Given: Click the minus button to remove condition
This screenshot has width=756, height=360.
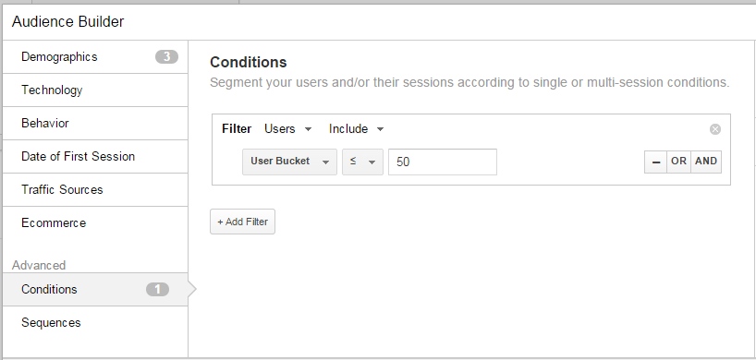Looking at the screenshot, I should [x=655, y=162].
